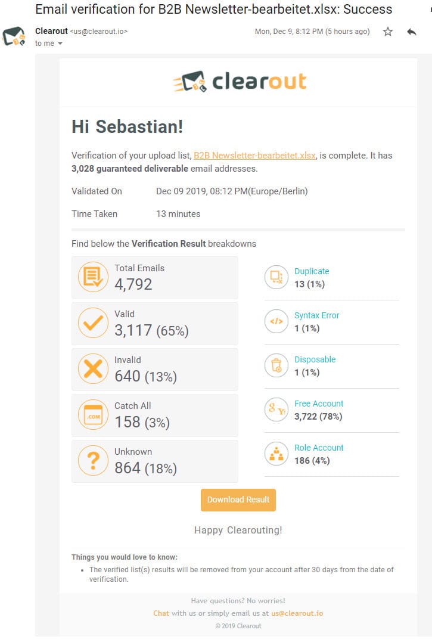432x639 pixels.
Task: Click the Invalid X icon
Action: (93, 369)
